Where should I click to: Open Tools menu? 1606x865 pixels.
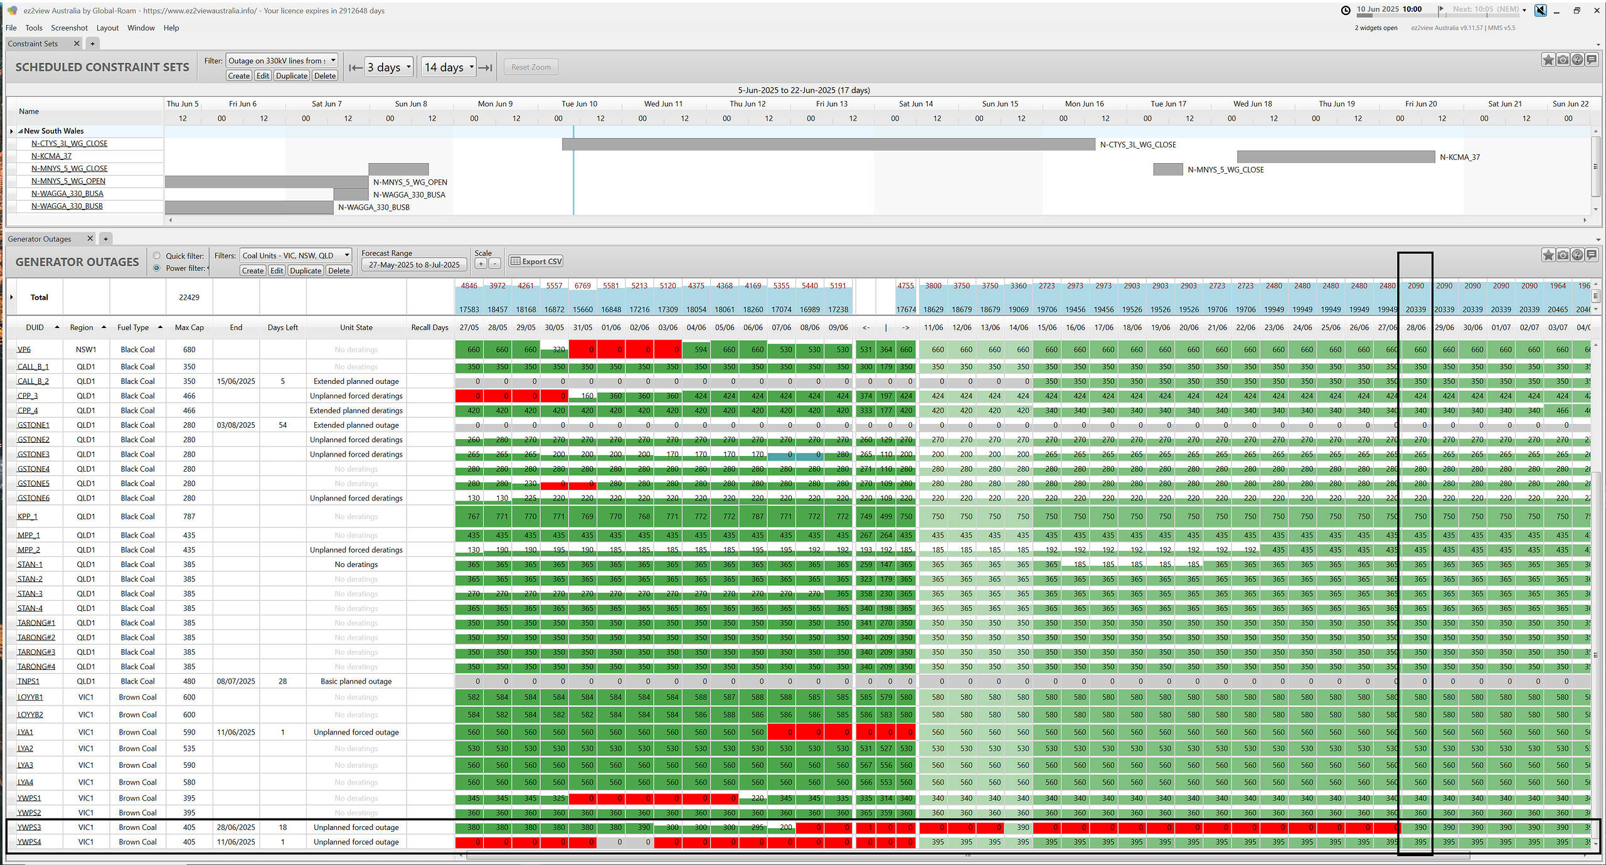click(x=34, y=28)
